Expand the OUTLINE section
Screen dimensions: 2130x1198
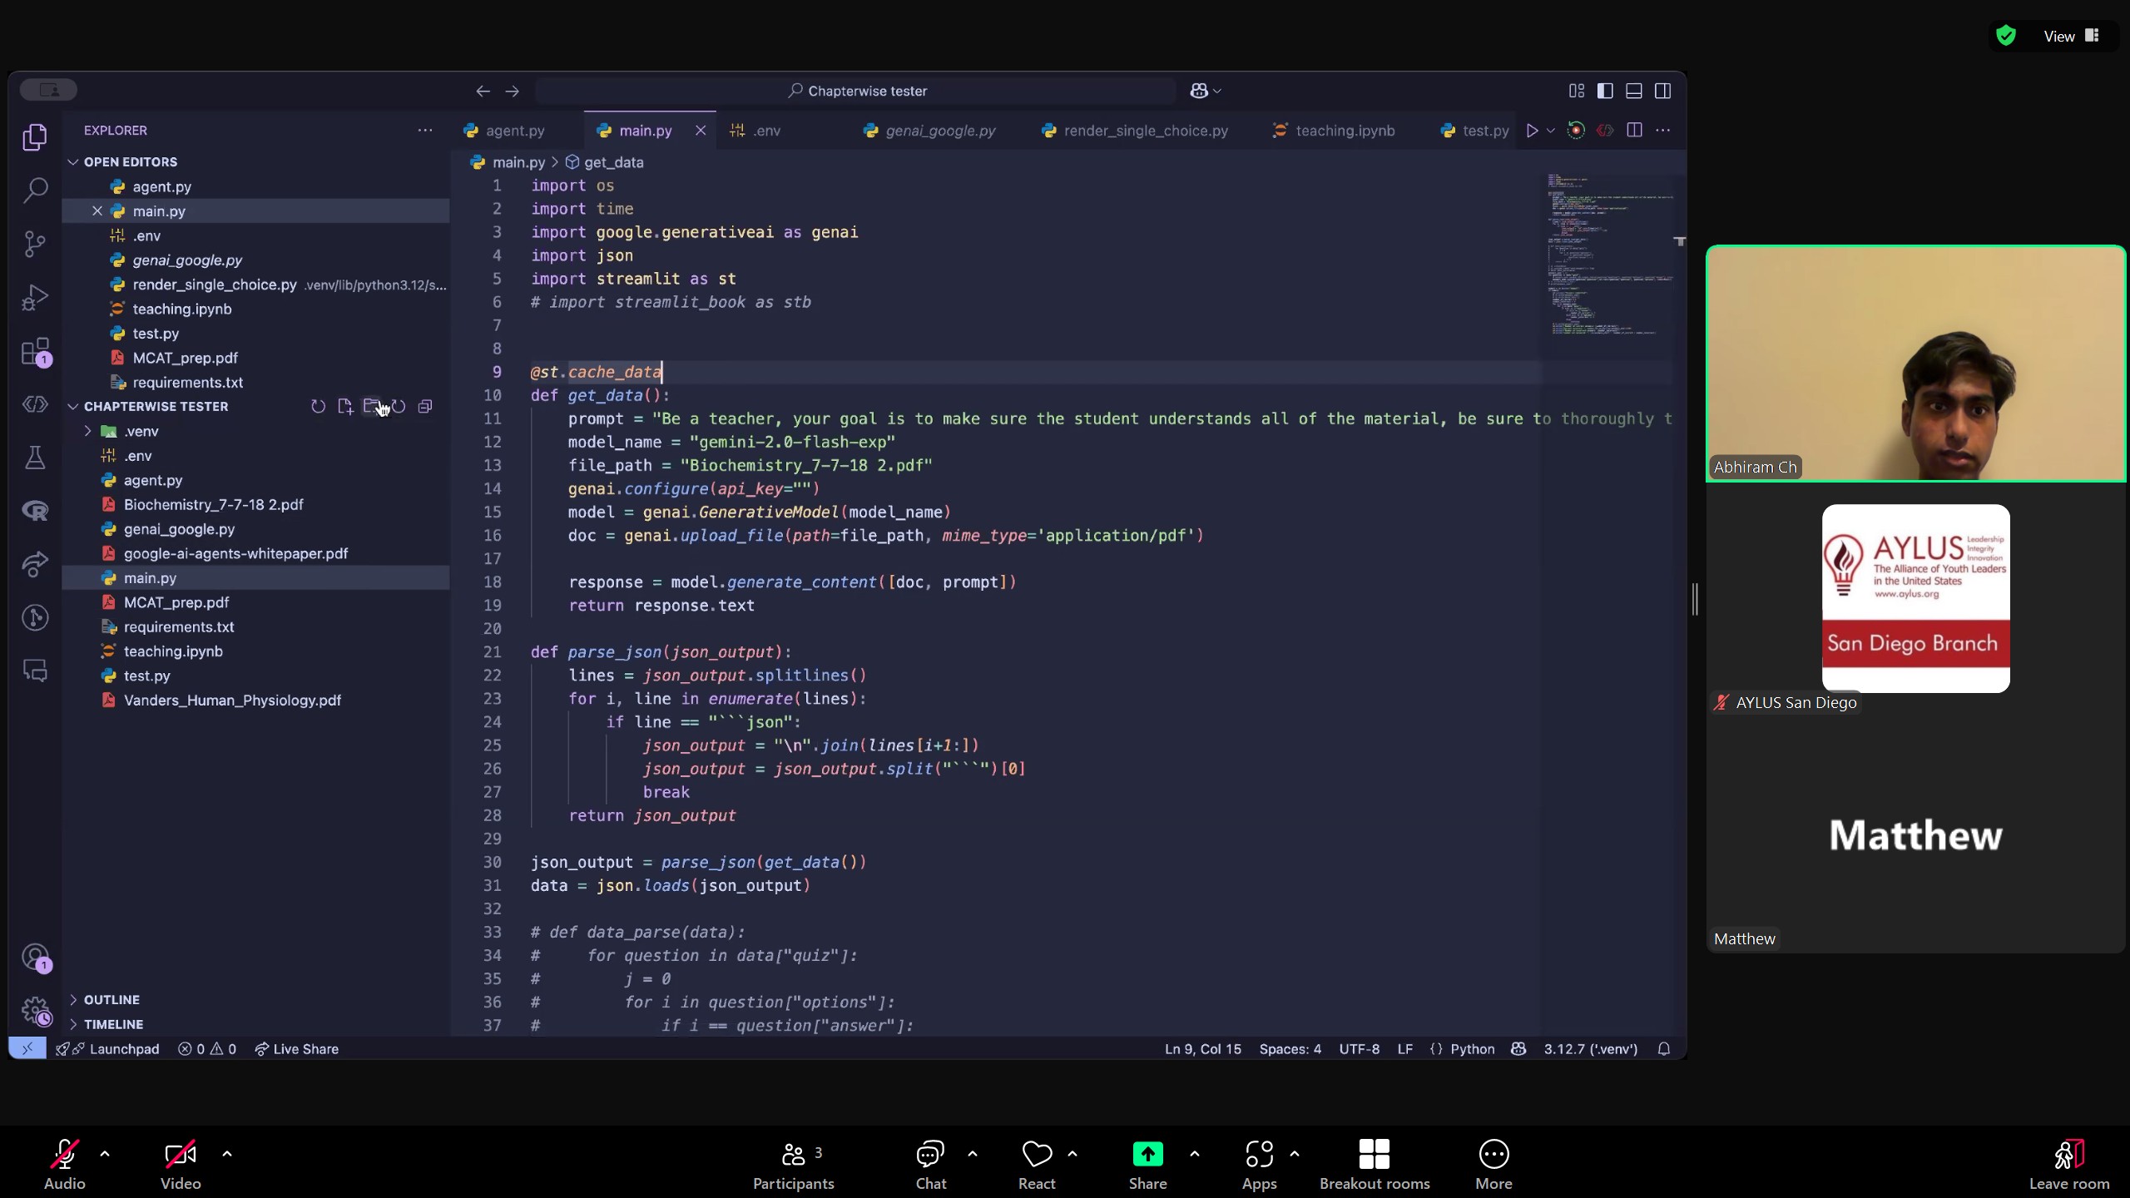[x=111, y=1000]
